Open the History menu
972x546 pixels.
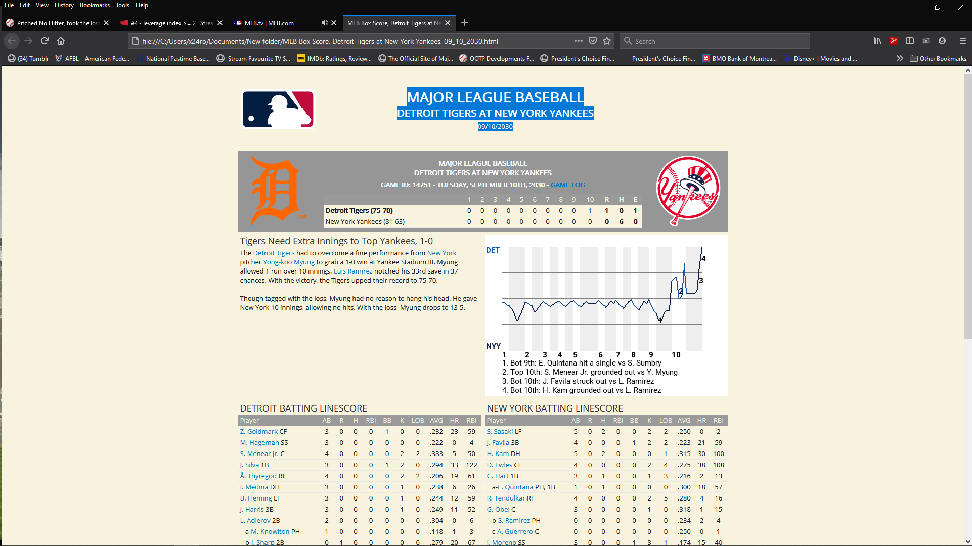point(64,5)
